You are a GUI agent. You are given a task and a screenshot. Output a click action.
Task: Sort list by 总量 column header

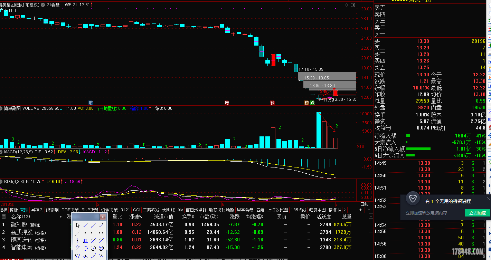347,217
